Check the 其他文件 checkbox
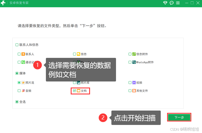The height and width of the screenshot is (133, 202). coord(130,91)
